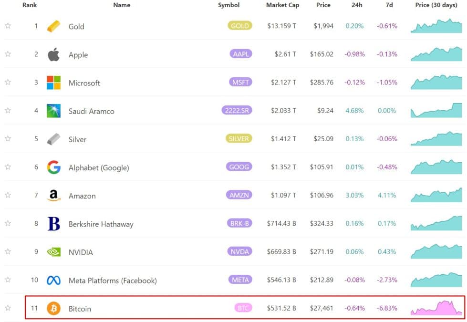
Task: Open Saudi Aramco's 30-day price chart
Action: click(436, 110)
